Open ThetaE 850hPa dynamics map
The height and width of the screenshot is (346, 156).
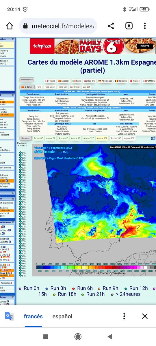tap(62, 131)
